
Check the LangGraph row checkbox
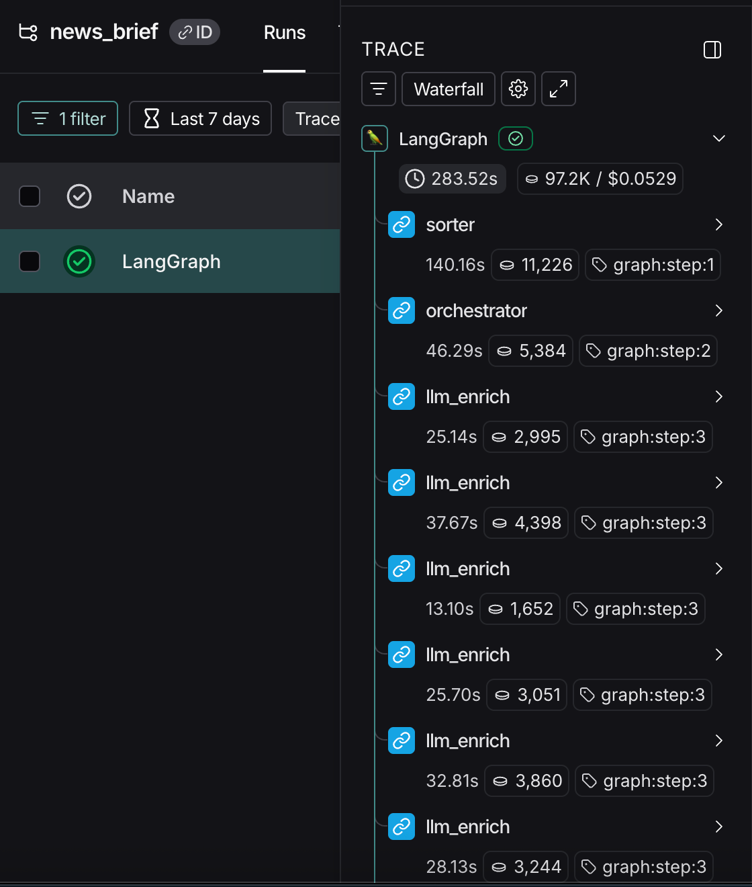coord(30,261)
